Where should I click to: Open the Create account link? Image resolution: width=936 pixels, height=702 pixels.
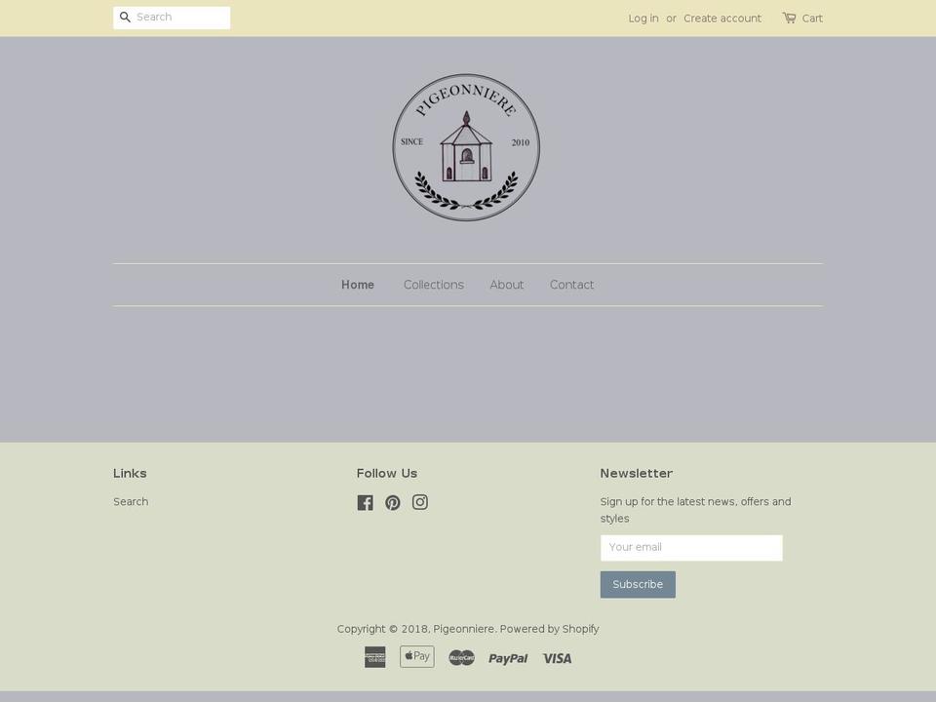722,19
